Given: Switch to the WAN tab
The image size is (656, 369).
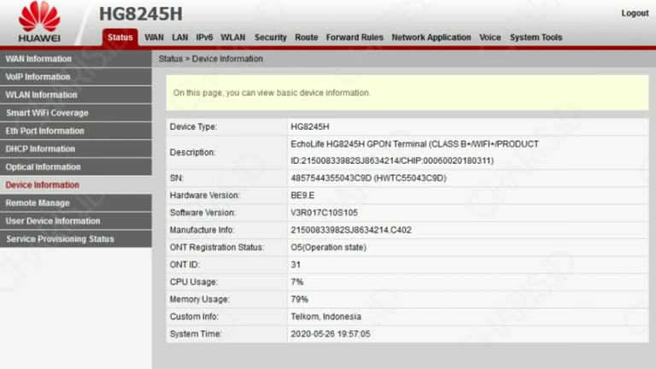Looking at the screenshot, I should 154,38.
